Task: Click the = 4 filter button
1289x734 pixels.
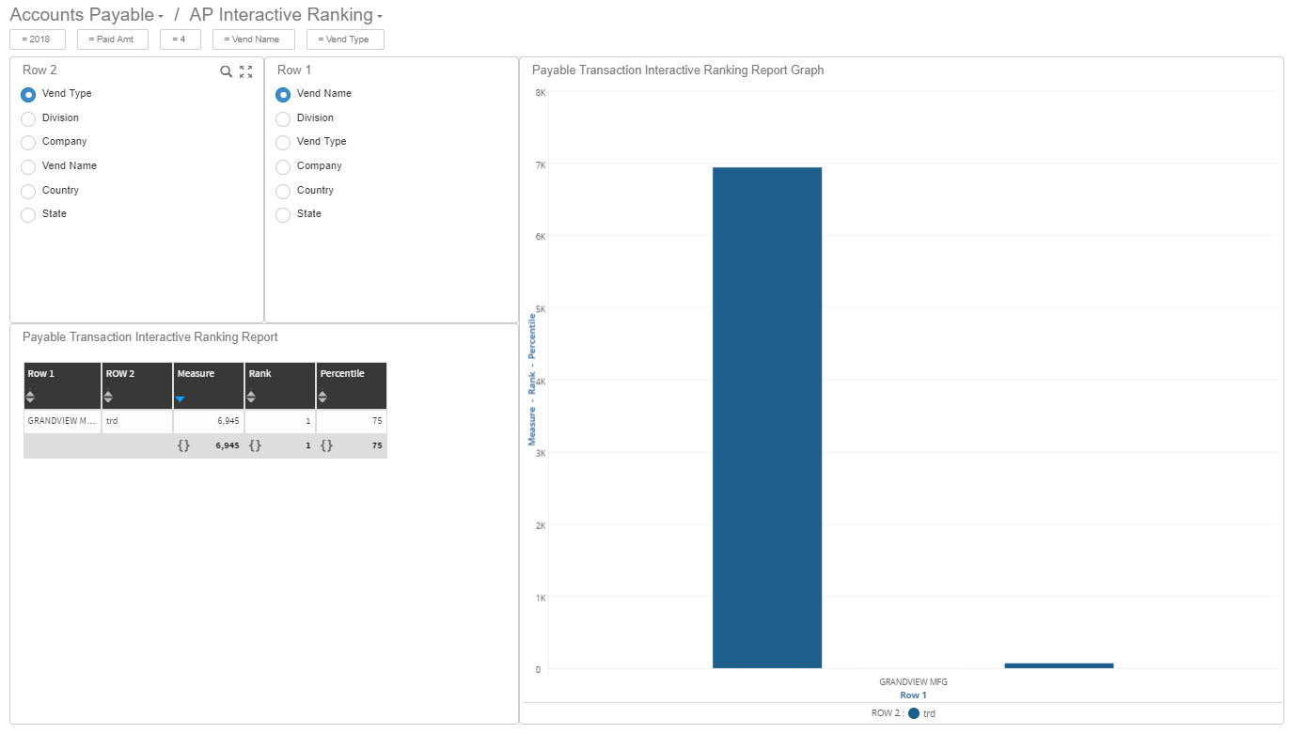Action: 180,39
